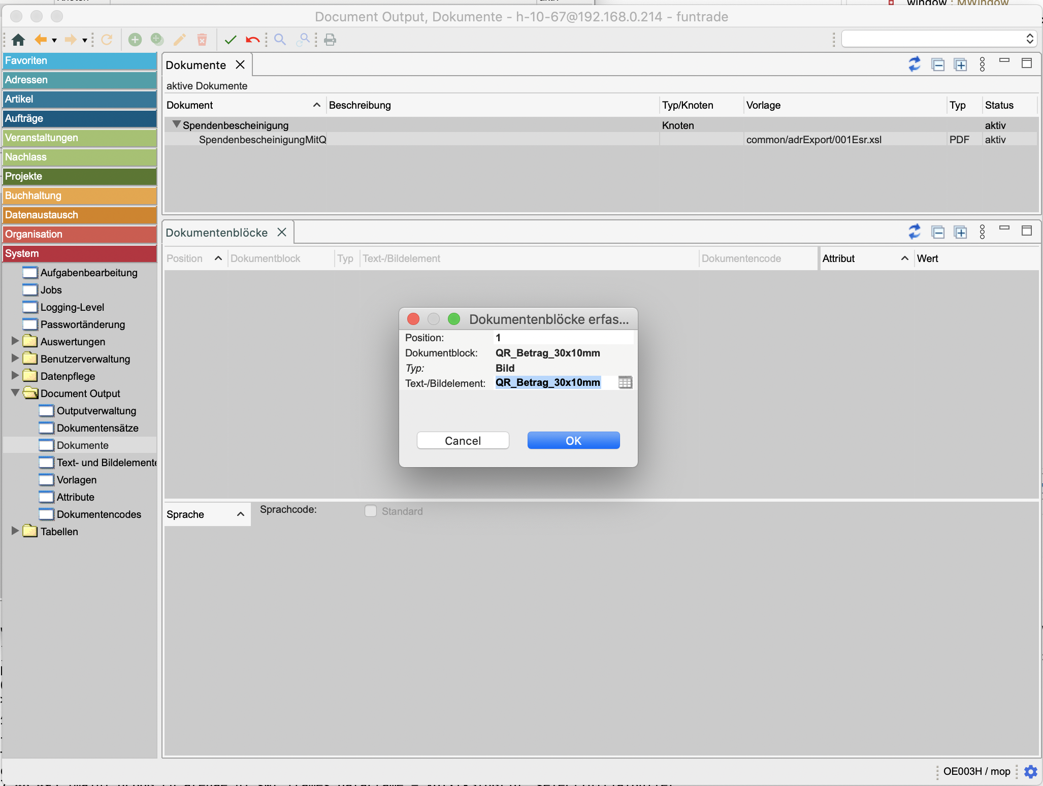
Task: Click the red trash delete icon
Action: (x=202, y=40)
